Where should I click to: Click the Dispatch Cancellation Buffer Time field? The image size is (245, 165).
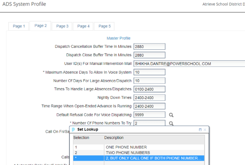click(x=149, y=47)
